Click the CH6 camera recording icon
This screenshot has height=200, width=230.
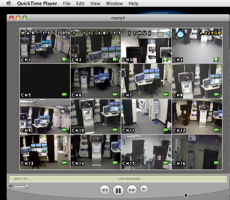click(x=115, y=95)
